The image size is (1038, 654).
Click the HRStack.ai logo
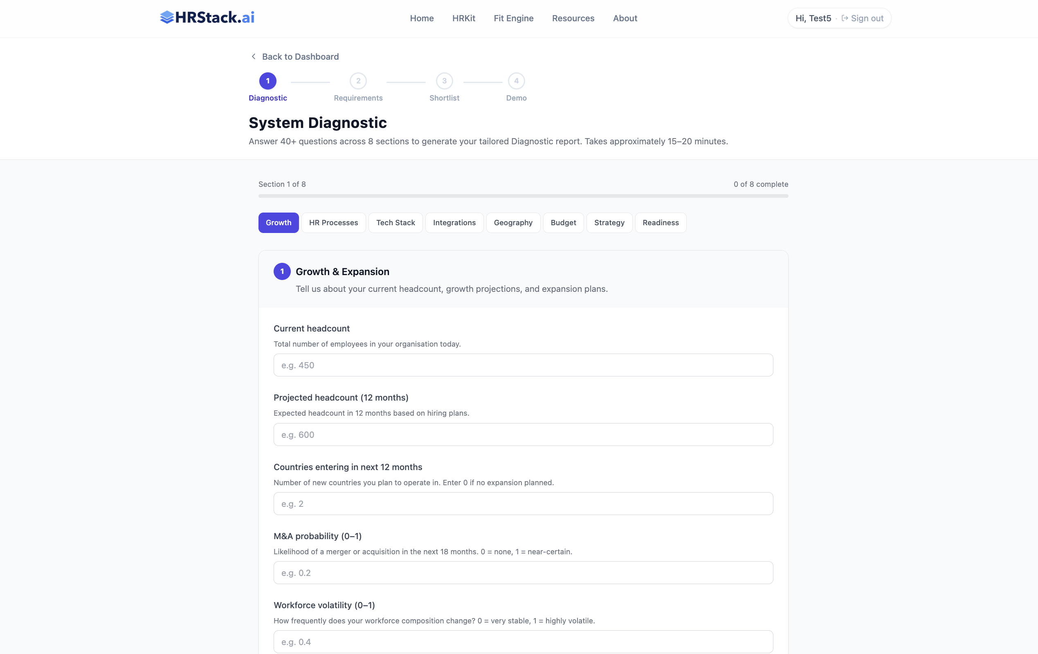(x=207, y=18)
